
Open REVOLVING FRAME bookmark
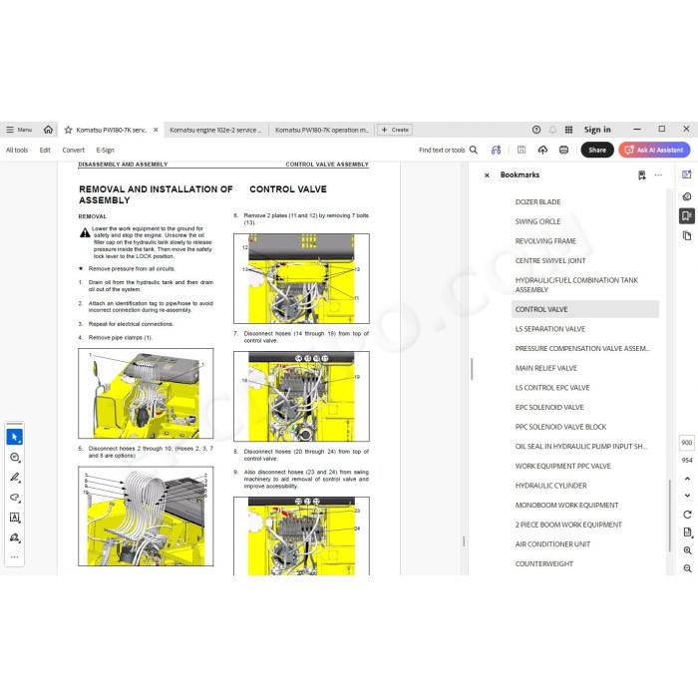(545, 241)
